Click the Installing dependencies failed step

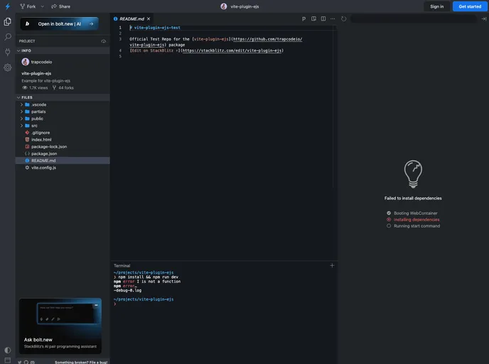pyautogui.click(x=413, y=220)
